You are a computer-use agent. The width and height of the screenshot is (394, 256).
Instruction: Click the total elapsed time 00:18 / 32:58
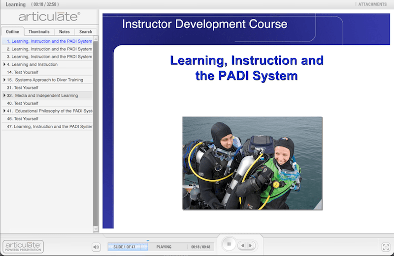click(x=45, y=4)
